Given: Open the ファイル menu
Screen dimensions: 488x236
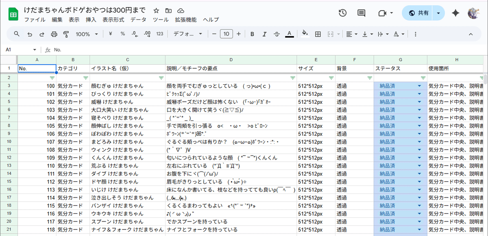Looking at the screenshot, I should 35,19.
